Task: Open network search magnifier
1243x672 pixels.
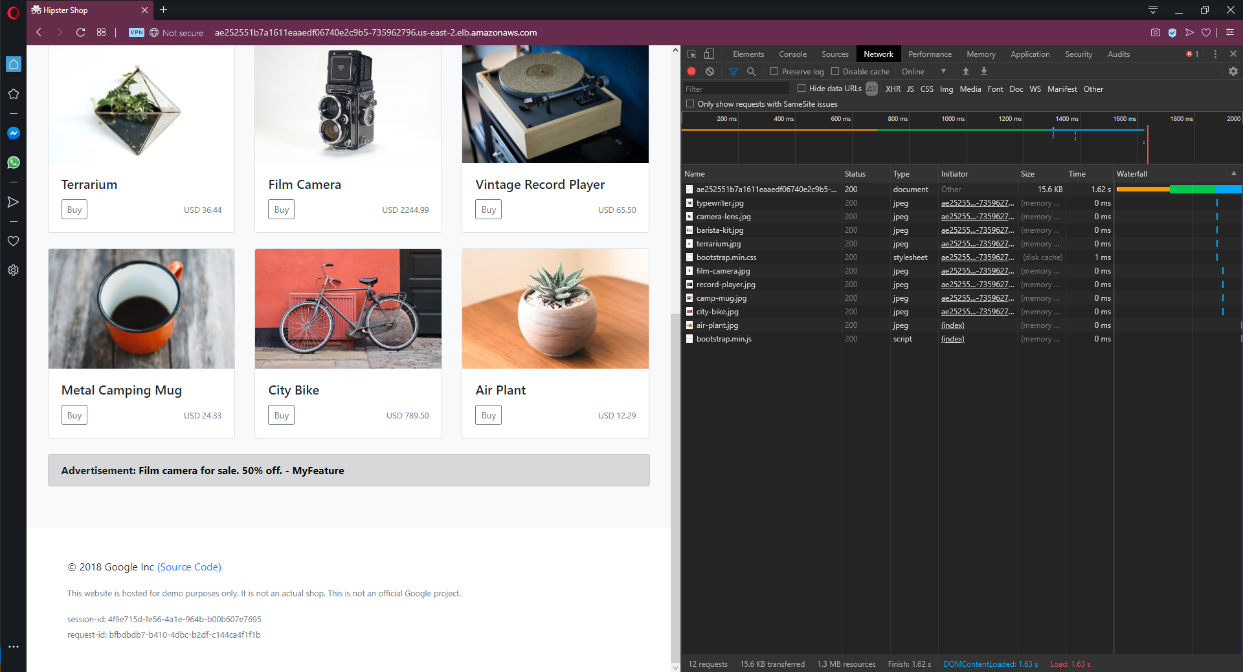Action: tap(751, 72)
